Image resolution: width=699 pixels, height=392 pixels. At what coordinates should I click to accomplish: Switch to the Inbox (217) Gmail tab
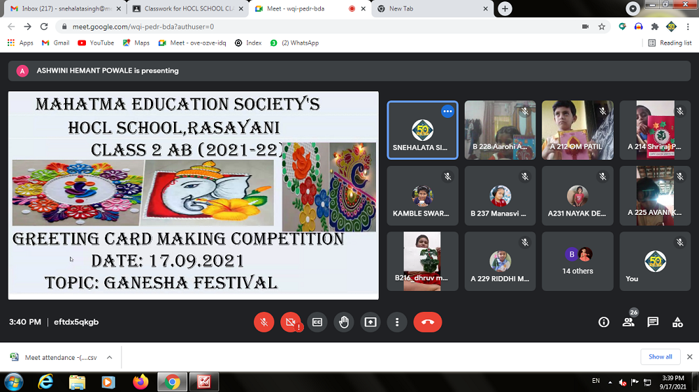[x=63, y=8]
